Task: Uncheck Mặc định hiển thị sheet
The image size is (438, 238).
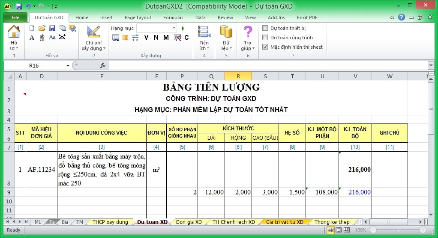Action: [x=265, y=47]
